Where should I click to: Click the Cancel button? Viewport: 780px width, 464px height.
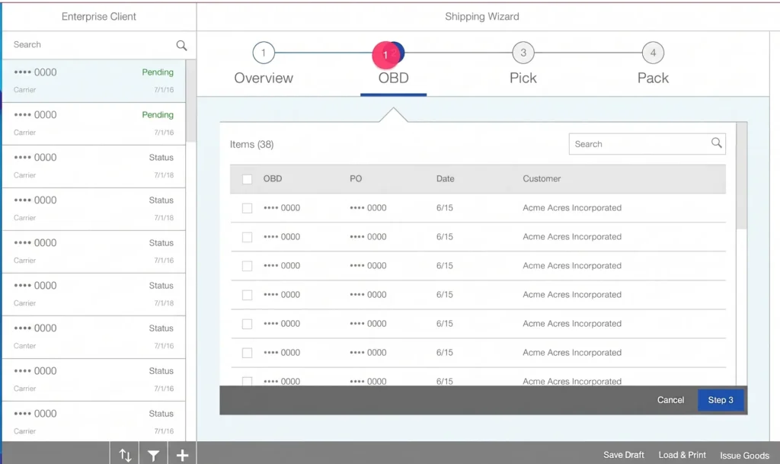[x=670, y=400]
